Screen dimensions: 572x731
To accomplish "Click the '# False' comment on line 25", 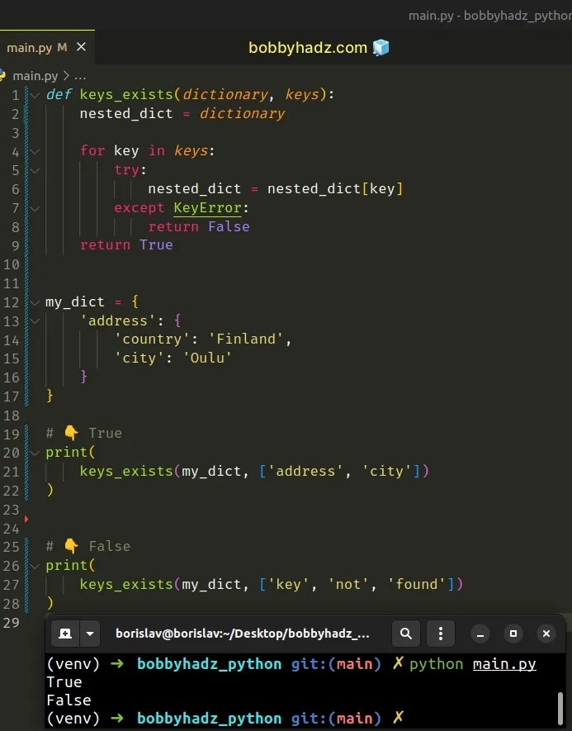I will pos(88,546).
